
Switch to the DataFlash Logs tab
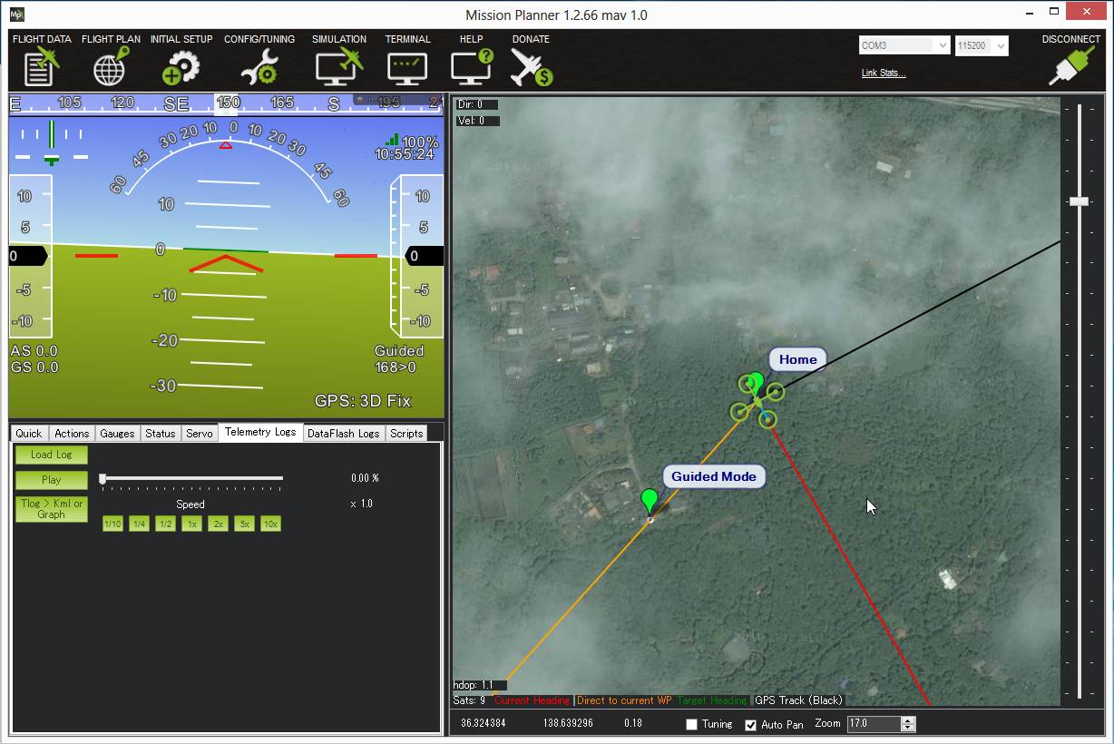pos(343,434)
